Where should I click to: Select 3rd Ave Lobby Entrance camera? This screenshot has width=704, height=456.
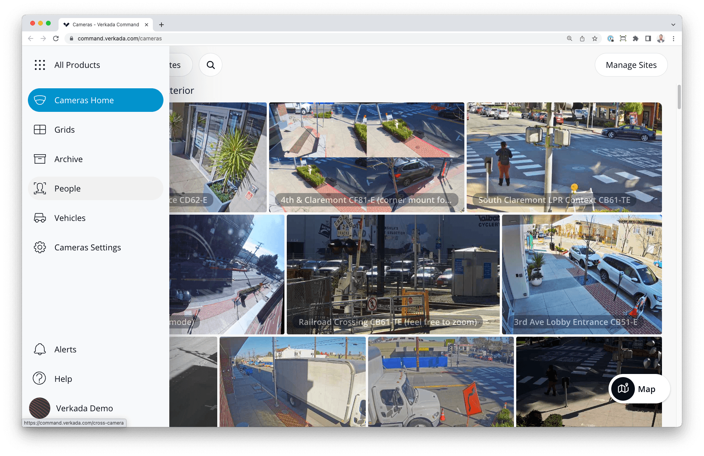(x=581, y=274)
